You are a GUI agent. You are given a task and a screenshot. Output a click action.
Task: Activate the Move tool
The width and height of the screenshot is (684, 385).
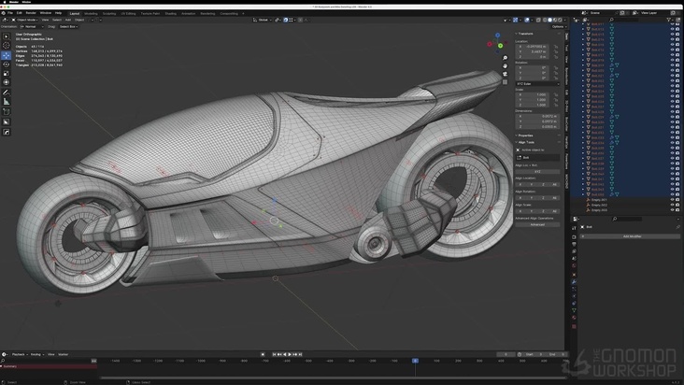(x=7, y=55)
